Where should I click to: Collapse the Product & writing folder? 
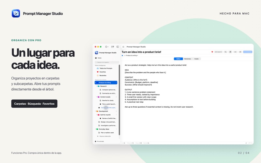point(96,82)
